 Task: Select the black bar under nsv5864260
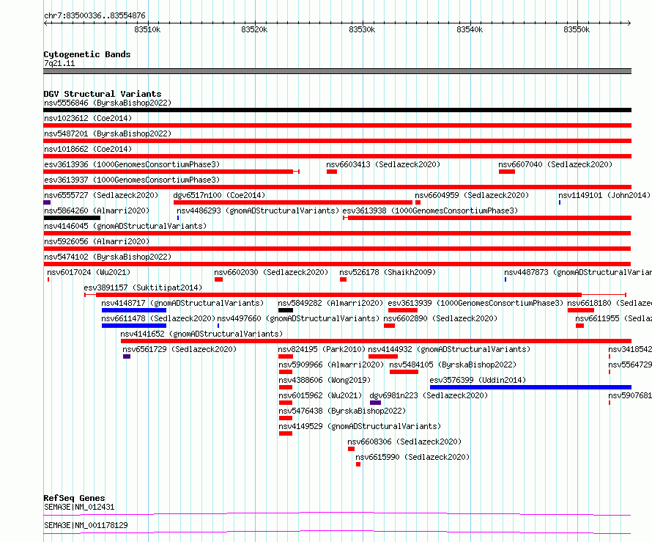(72, 218)
